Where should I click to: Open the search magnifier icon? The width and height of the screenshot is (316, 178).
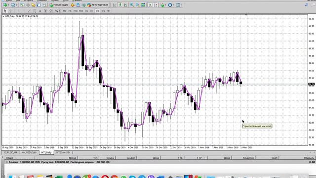307,5
